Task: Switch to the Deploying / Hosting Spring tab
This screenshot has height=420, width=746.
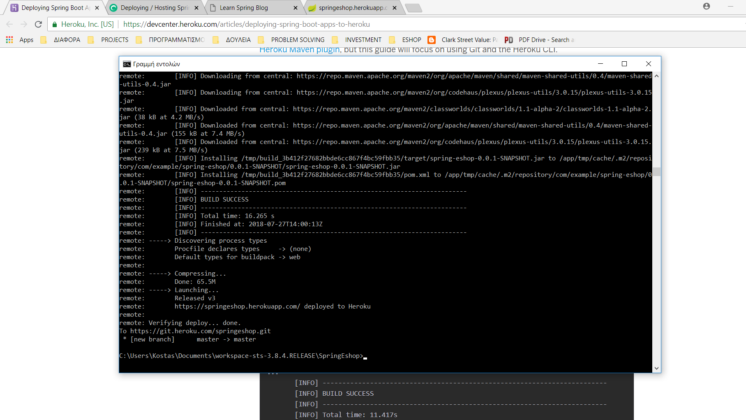Action: coord(154,8)
